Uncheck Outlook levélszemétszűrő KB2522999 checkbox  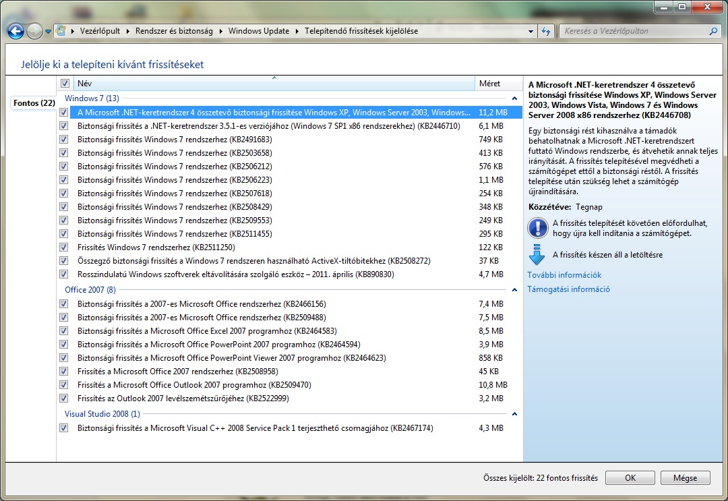(x=64, y=398)
